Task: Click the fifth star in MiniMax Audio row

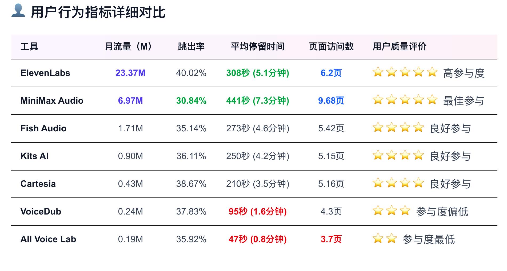Action: click(432, 100)
